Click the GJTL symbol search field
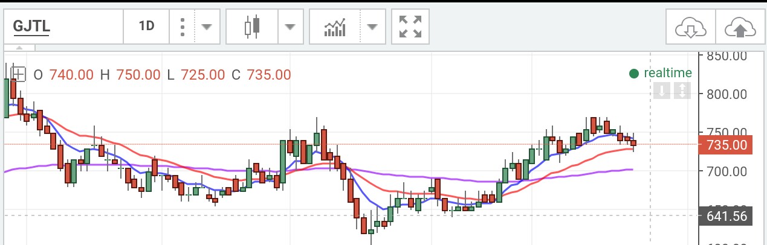 point(63,27)
